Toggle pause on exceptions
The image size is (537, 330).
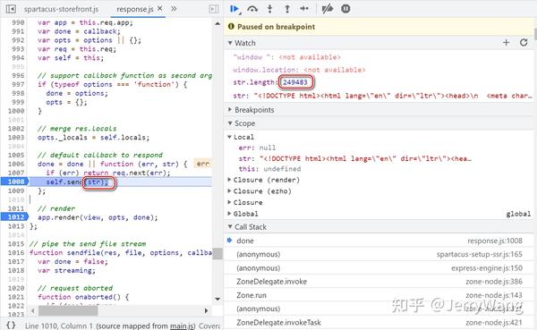pos(345,9)
